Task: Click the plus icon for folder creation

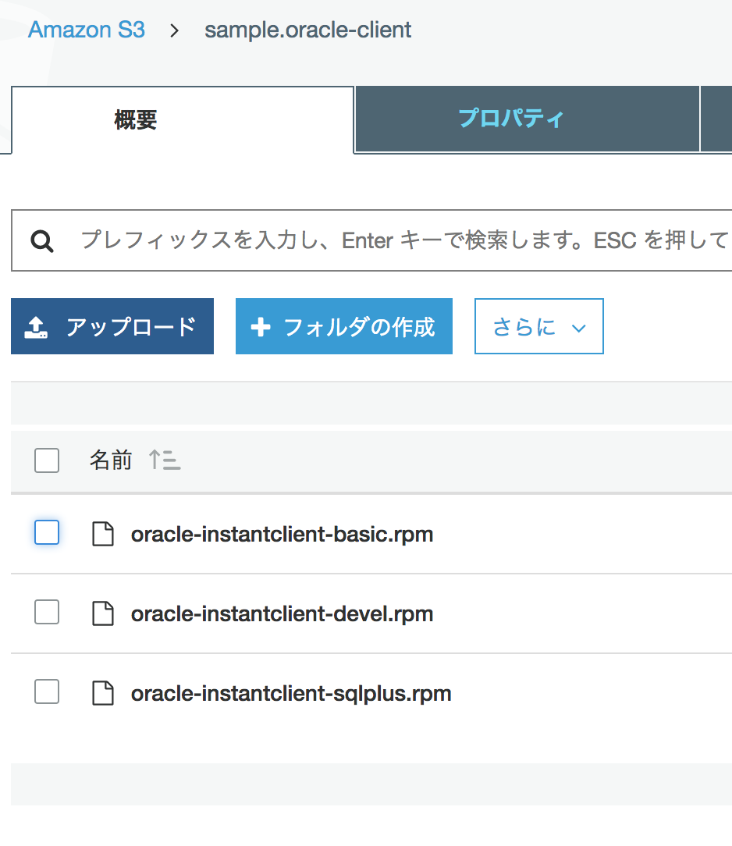Action: 261,327
